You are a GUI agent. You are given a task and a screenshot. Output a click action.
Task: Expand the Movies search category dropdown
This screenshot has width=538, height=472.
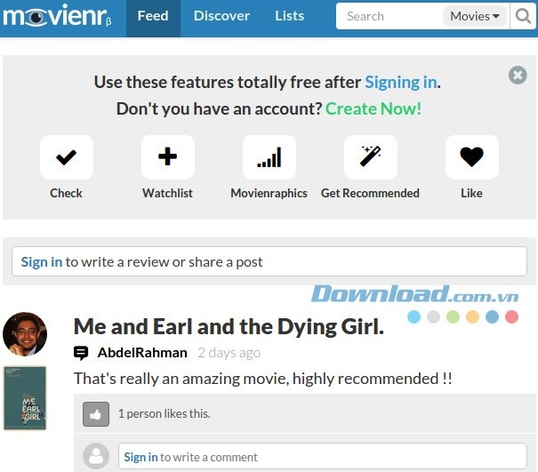click(475, 16)
